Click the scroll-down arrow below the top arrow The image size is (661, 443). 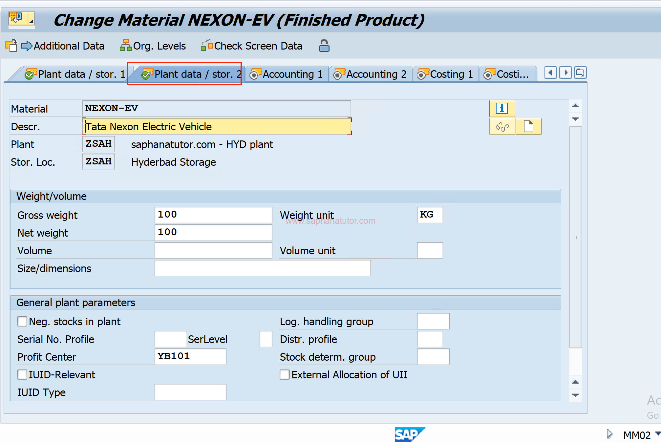575,119
